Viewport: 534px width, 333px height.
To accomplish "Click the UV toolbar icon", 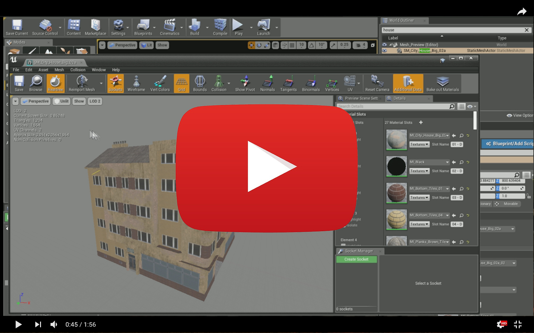I will click(350, 83).
